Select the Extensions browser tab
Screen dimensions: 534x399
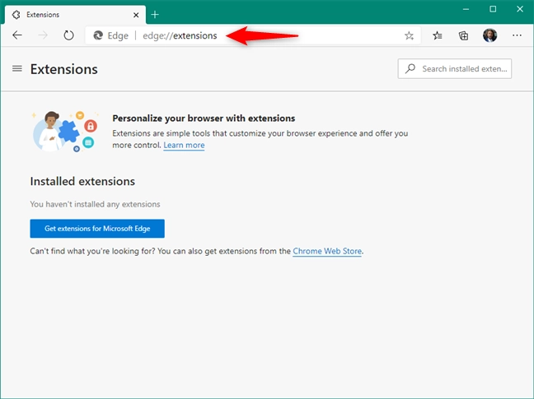[75, 15]
